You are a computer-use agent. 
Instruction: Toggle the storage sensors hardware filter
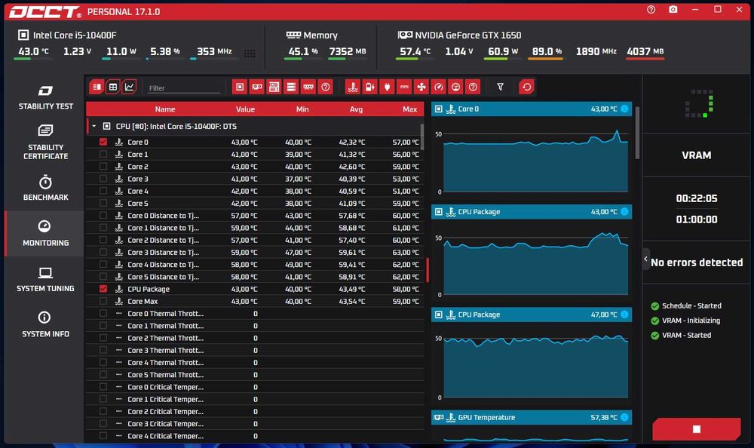pos(291,87)
